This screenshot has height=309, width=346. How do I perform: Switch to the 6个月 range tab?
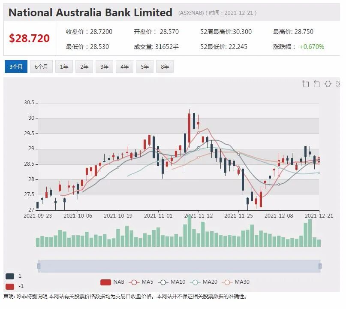(x=41, y=67)
